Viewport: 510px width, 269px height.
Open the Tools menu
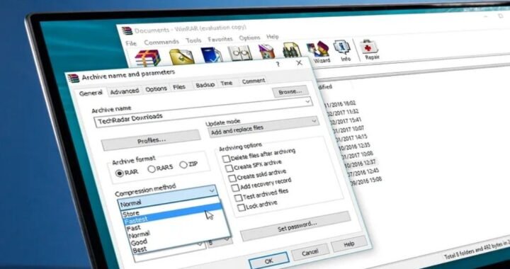193,40
